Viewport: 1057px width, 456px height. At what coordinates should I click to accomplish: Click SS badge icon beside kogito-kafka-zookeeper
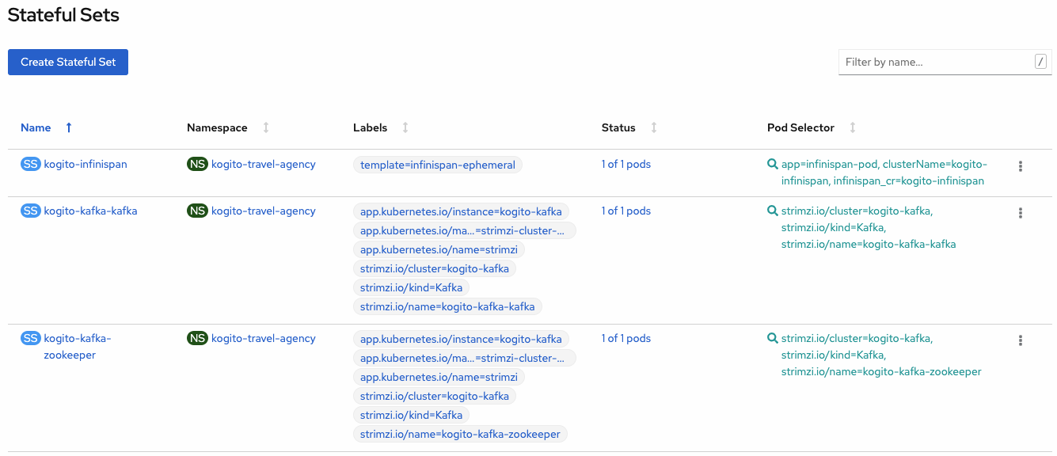[x=30, y=338]
